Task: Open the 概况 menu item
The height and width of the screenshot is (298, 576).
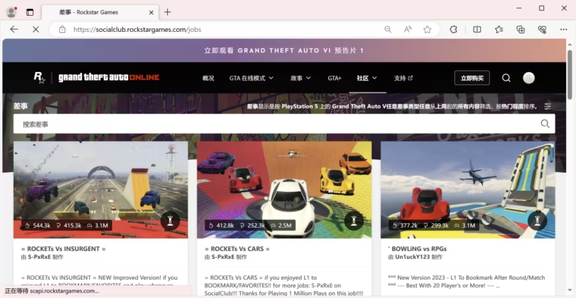Action: click(x=208, y=78)
